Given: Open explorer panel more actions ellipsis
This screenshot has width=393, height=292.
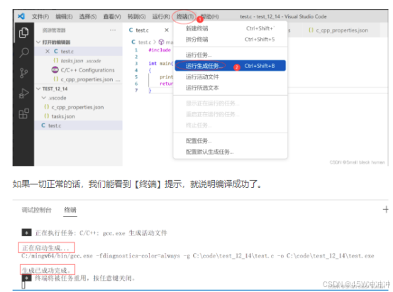Looking at the screenshot, I should tap(113, 30).
